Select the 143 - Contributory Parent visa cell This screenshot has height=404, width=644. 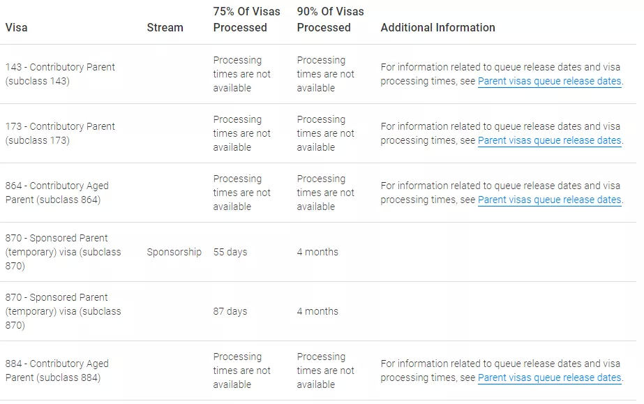tap(60, 74)
